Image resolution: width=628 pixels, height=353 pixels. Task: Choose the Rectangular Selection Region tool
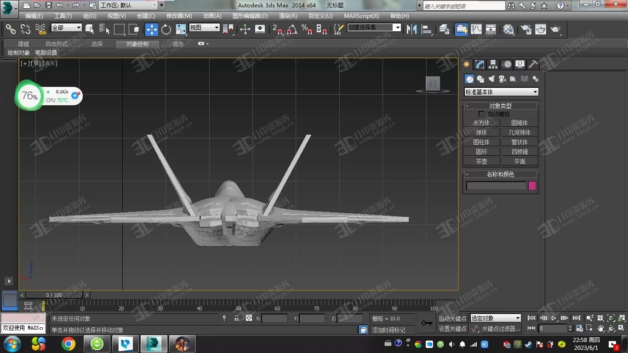coord(119,29)
